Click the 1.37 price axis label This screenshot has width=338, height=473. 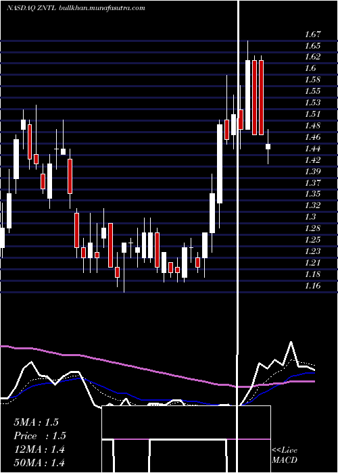312,183
